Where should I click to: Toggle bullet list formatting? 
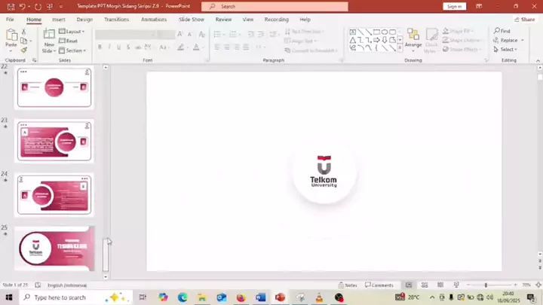[217, 34]
